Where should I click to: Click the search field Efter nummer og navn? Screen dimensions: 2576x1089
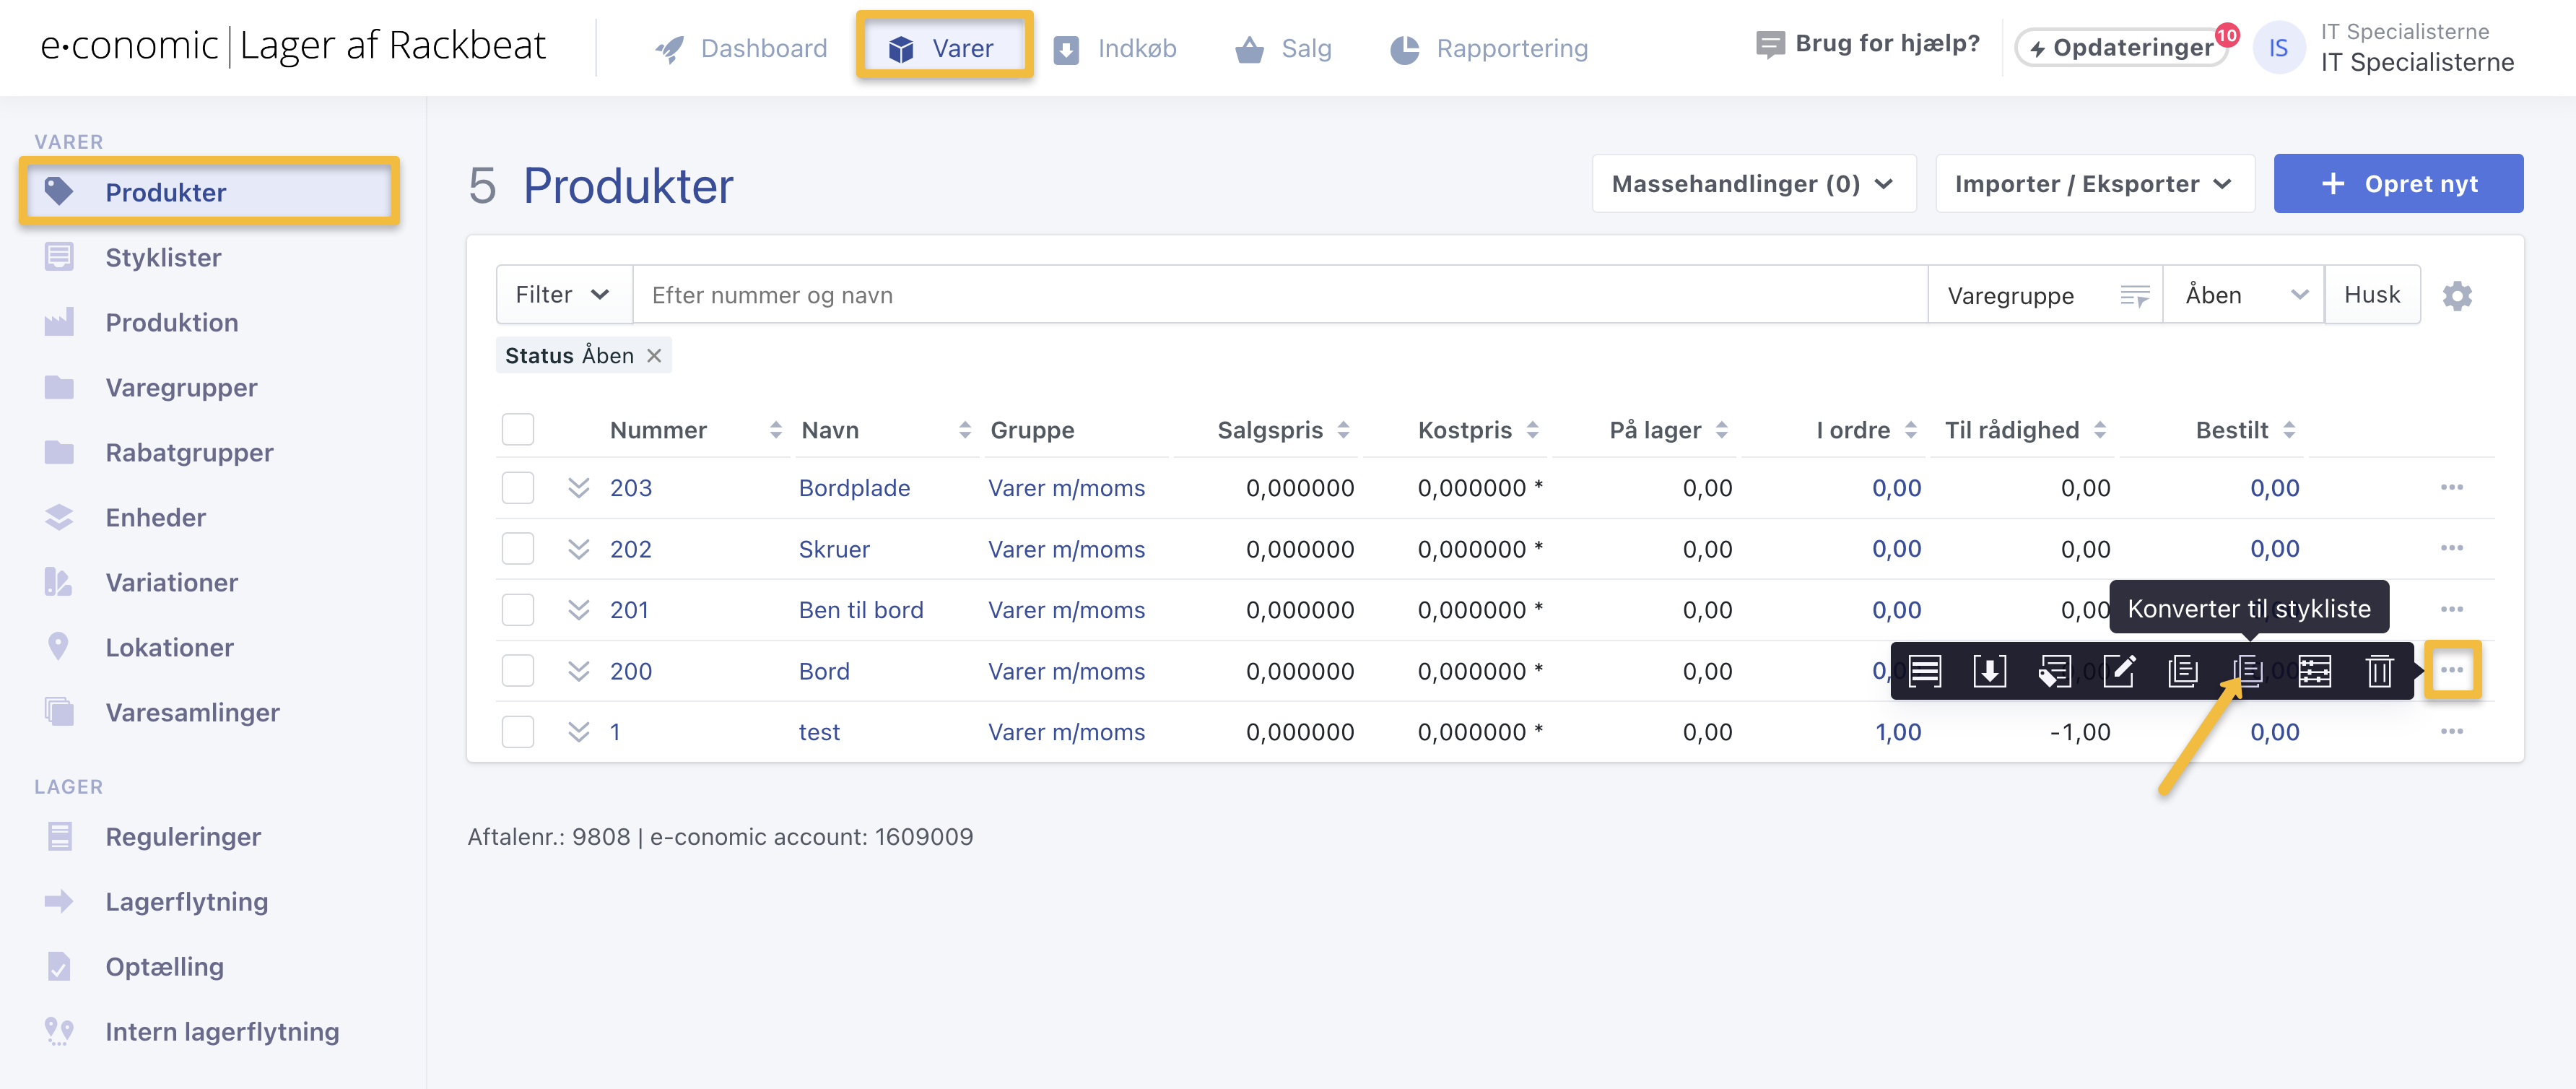pyautogui.click(x=1279, y=295)
